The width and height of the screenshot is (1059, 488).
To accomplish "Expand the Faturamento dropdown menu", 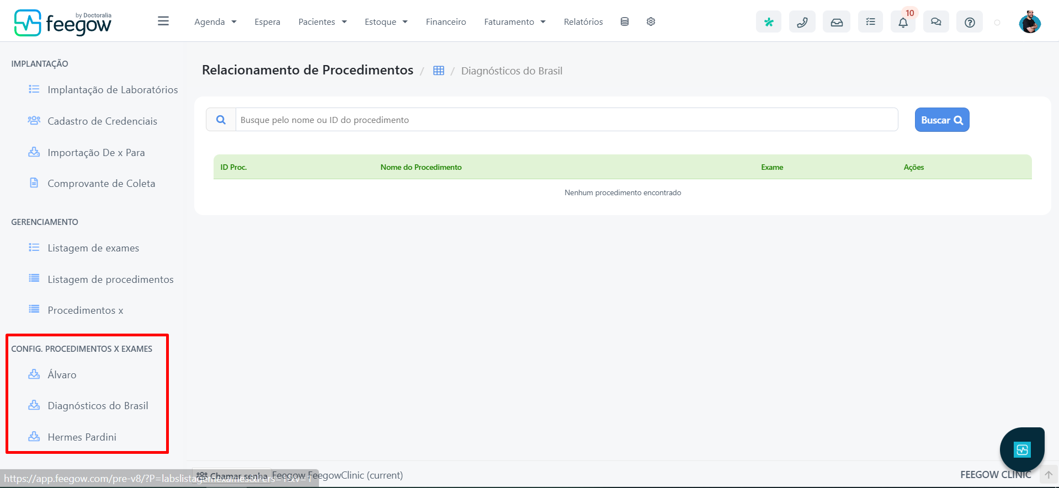I will [x=515, y=22].
